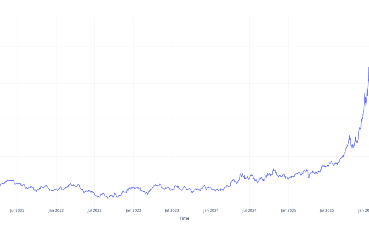Image resolution: width=369 pixels, height=231 pixels.
Task: Click the Jul 2025 axis label
Action: (327, 210)
